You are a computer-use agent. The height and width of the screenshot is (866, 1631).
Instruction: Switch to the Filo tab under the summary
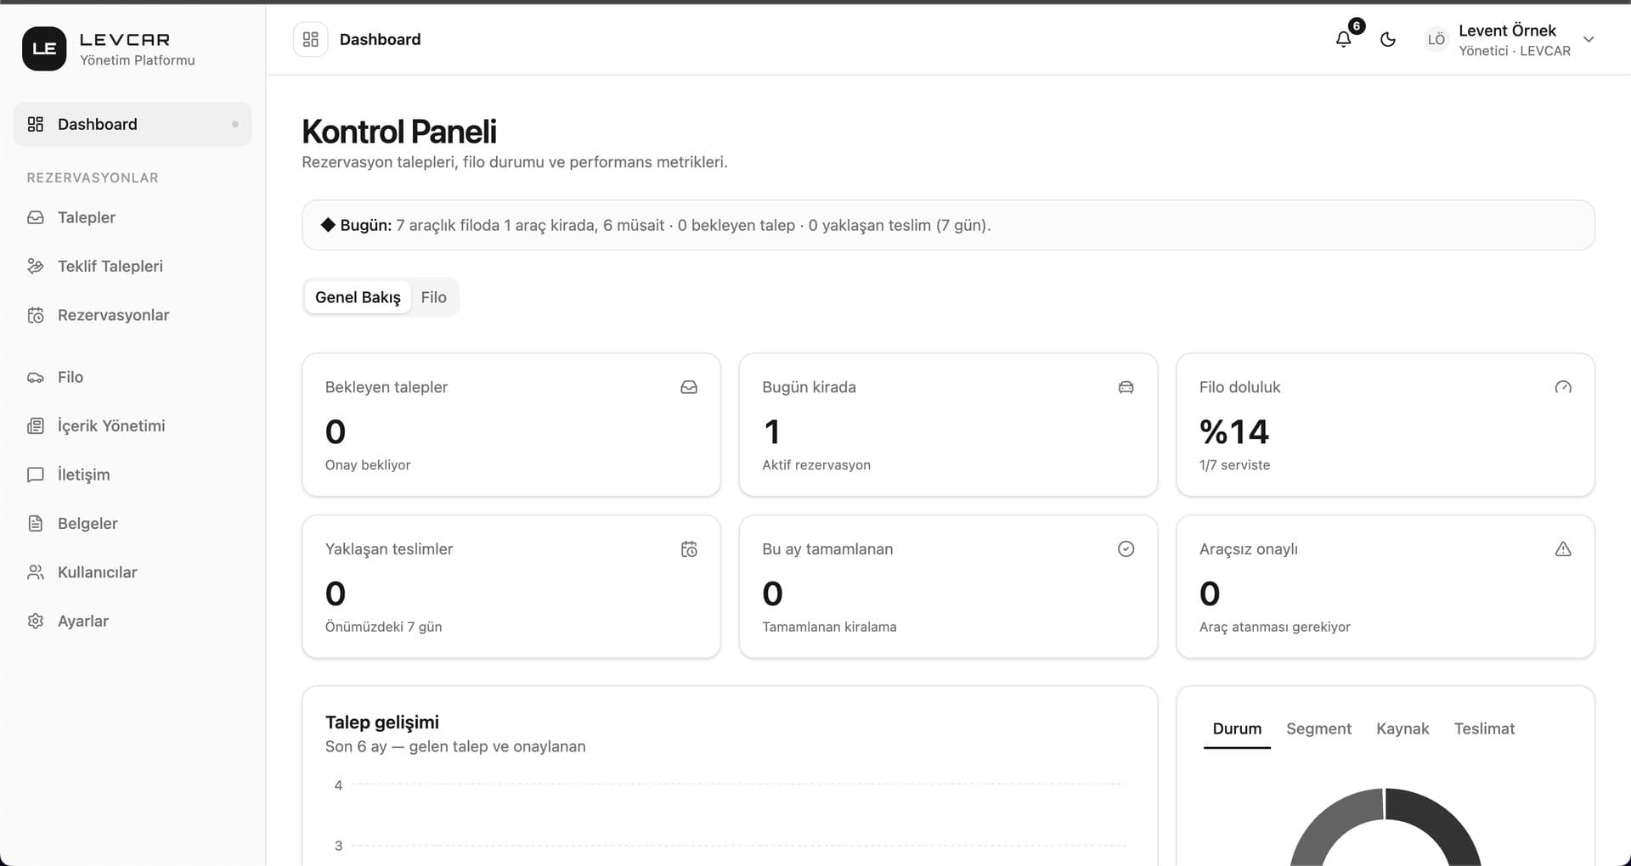tap(433, 297)
